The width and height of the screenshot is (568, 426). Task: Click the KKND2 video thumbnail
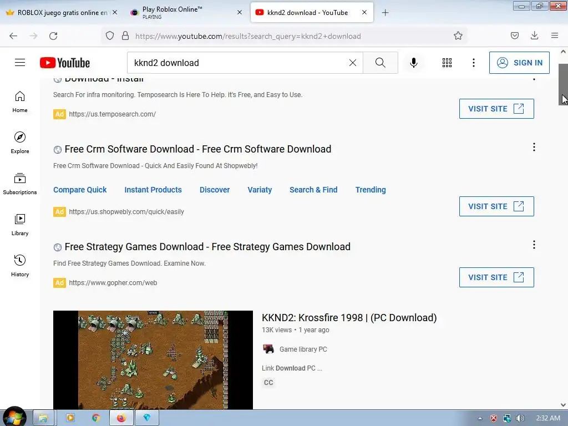(153, 360)
